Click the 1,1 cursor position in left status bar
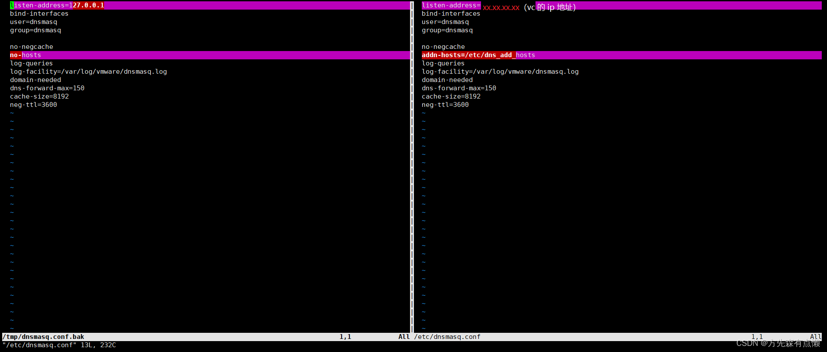 346,337
